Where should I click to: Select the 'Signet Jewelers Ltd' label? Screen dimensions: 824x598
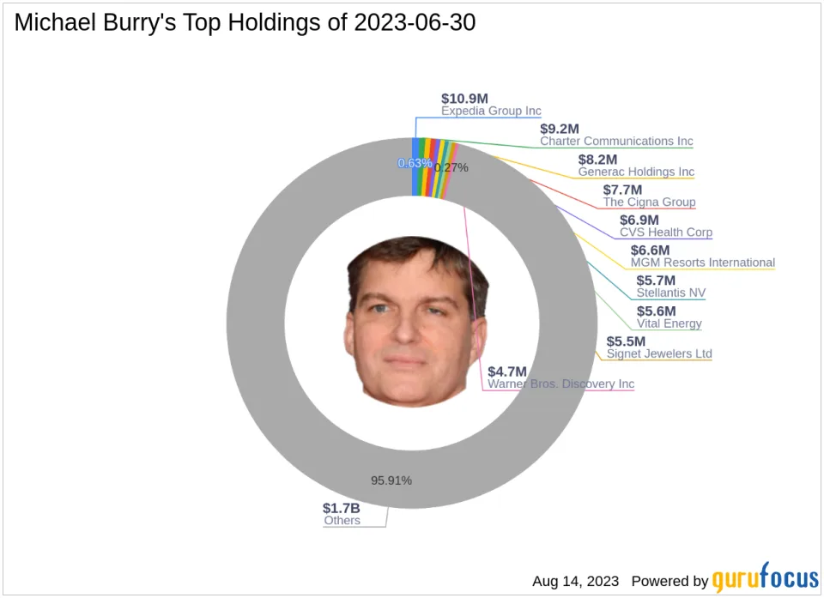tap(659, 354)
